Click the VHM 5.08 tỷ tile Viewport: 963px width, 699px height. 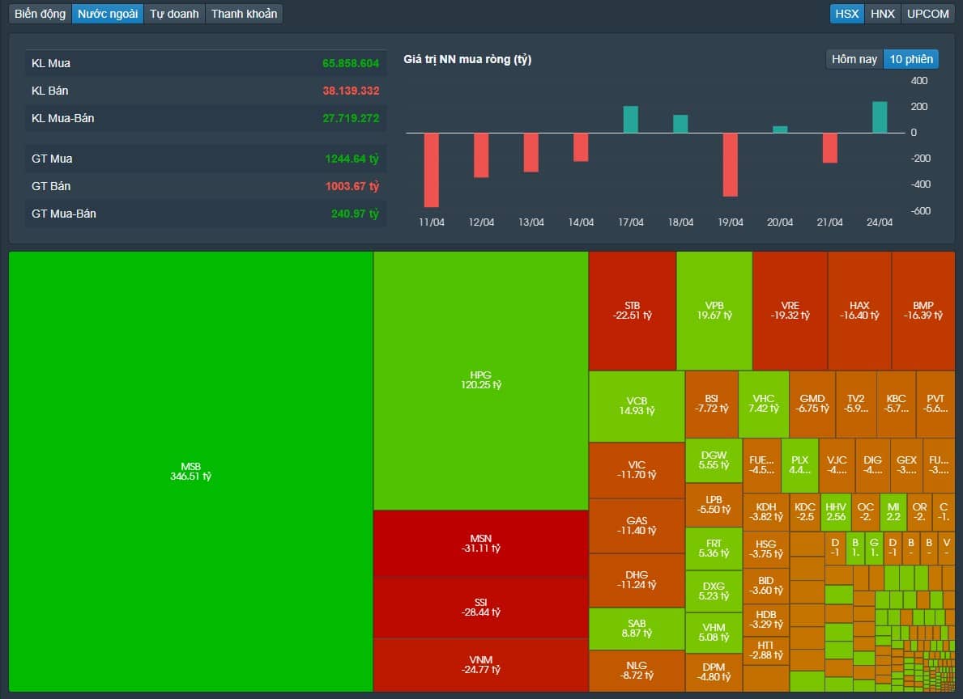(714, 633)
